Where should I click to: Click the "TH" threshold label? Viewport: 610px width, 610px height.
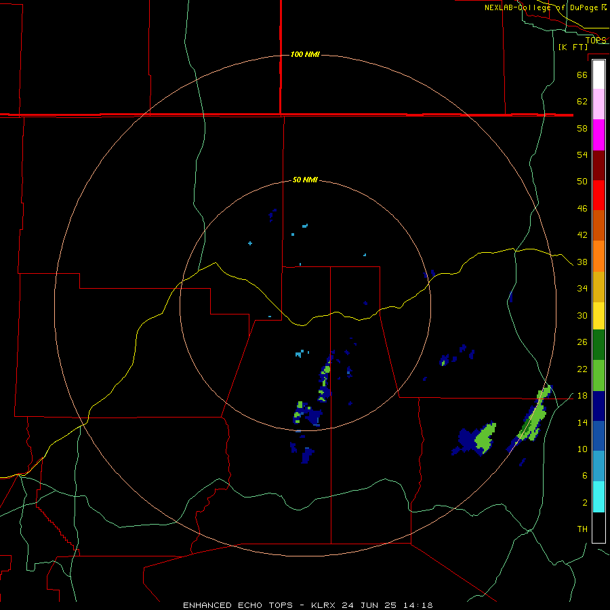point(582,529)
